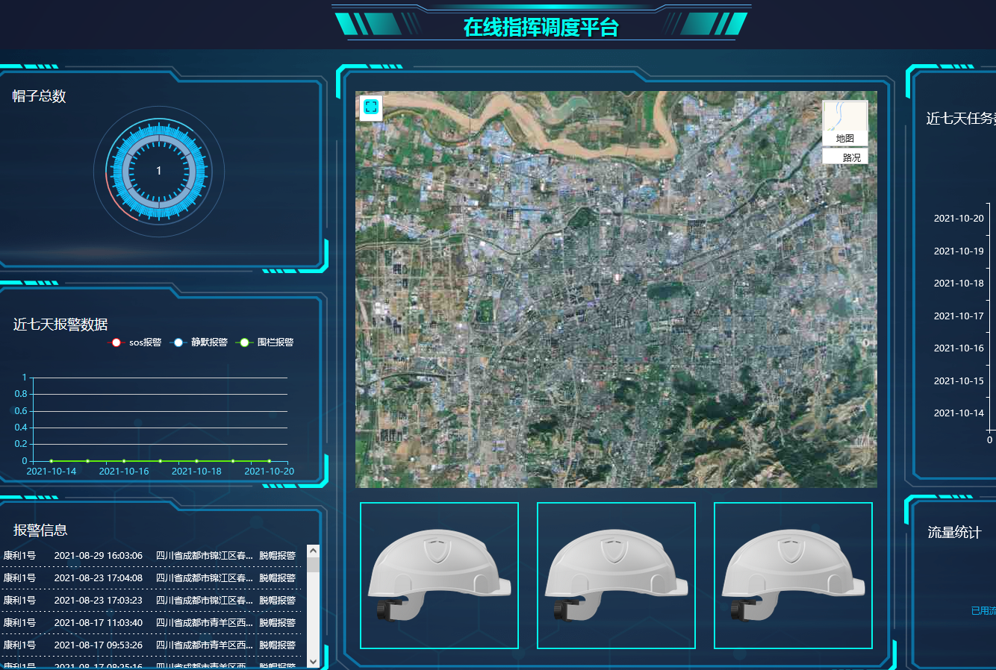Screen dimensions: 996x670
Task: Click the 2021-10-14 data point in the alarm chart
Action: coord(52,461)
